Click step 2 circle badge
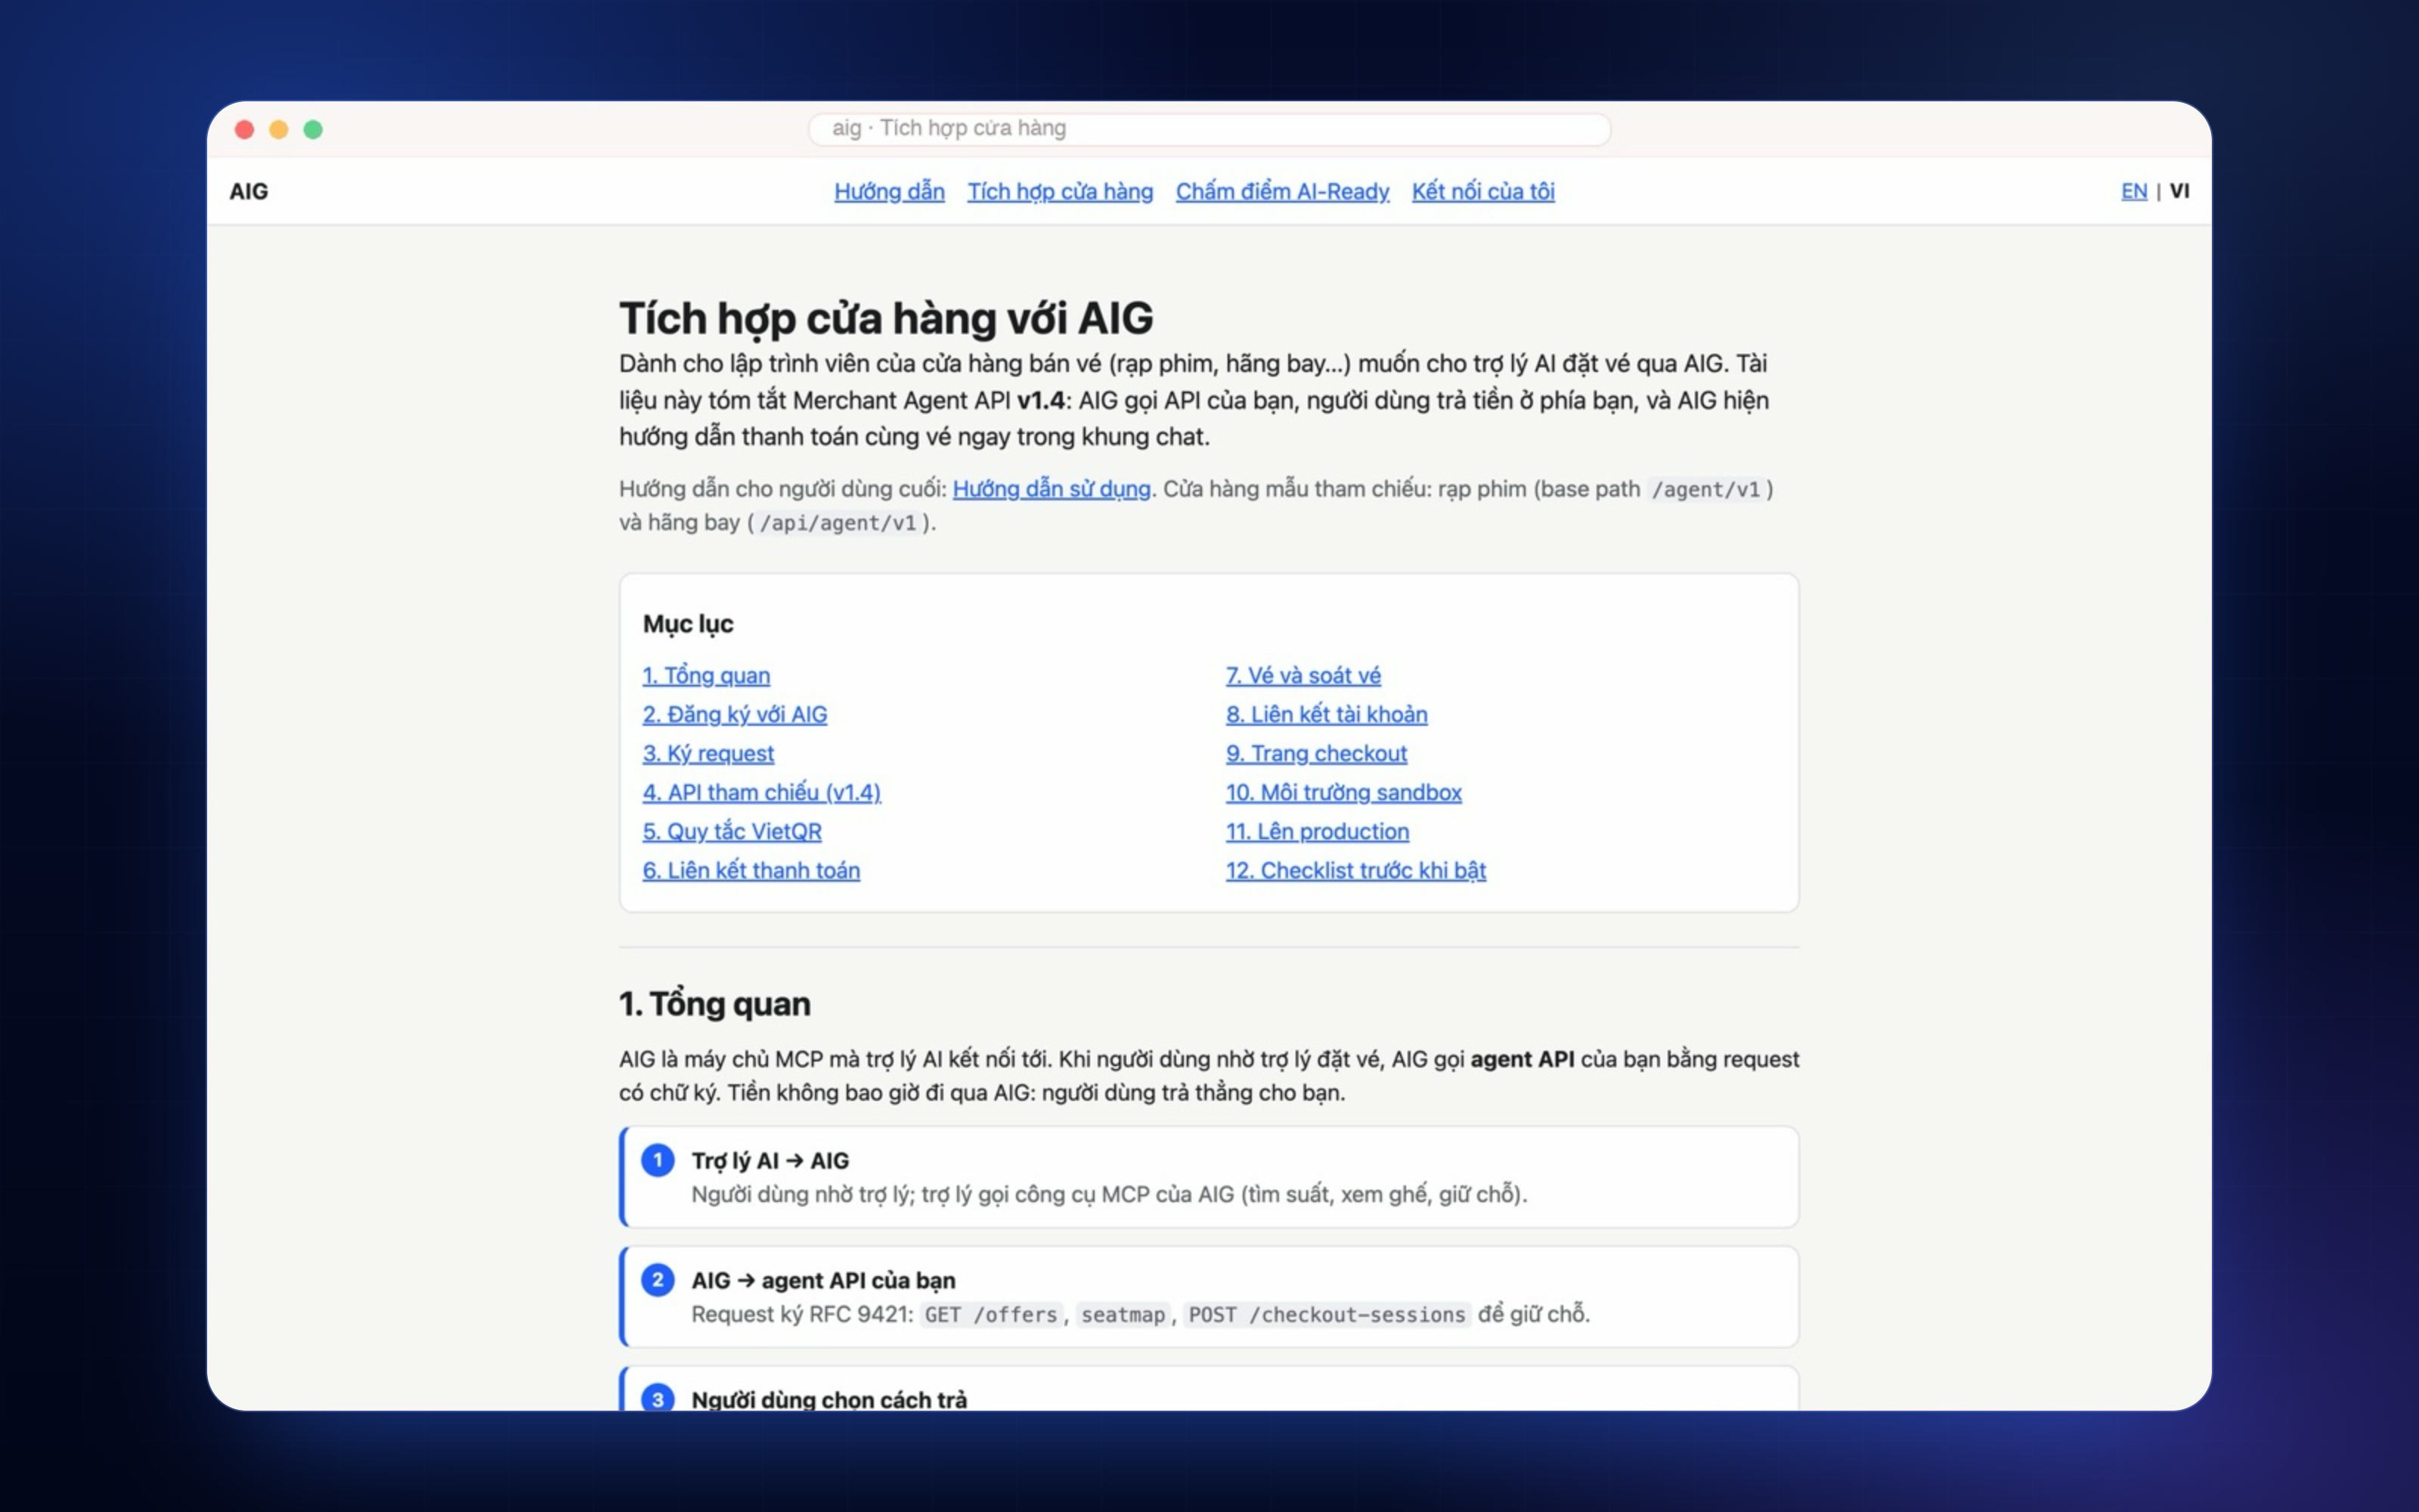 coord(658,1280)
